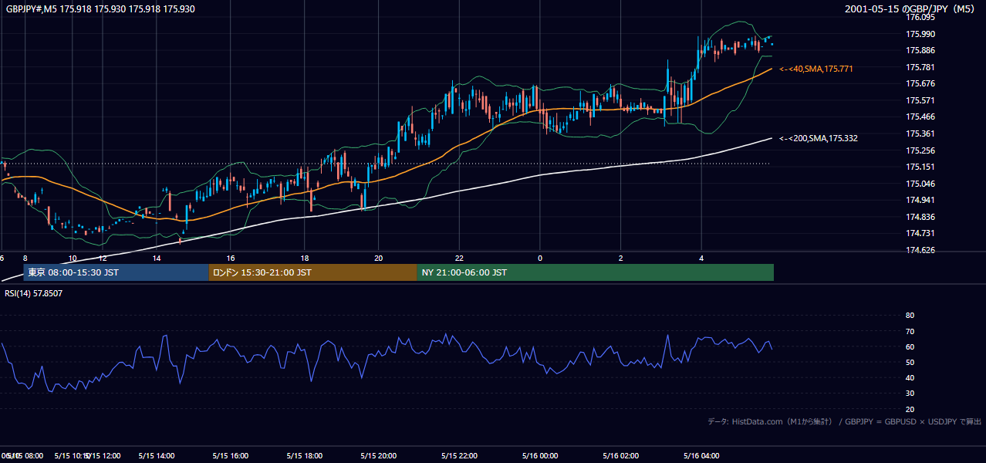Screen dimensions: 986x463
Task: Click price axis value 176.095
Action: pos(920,18)
